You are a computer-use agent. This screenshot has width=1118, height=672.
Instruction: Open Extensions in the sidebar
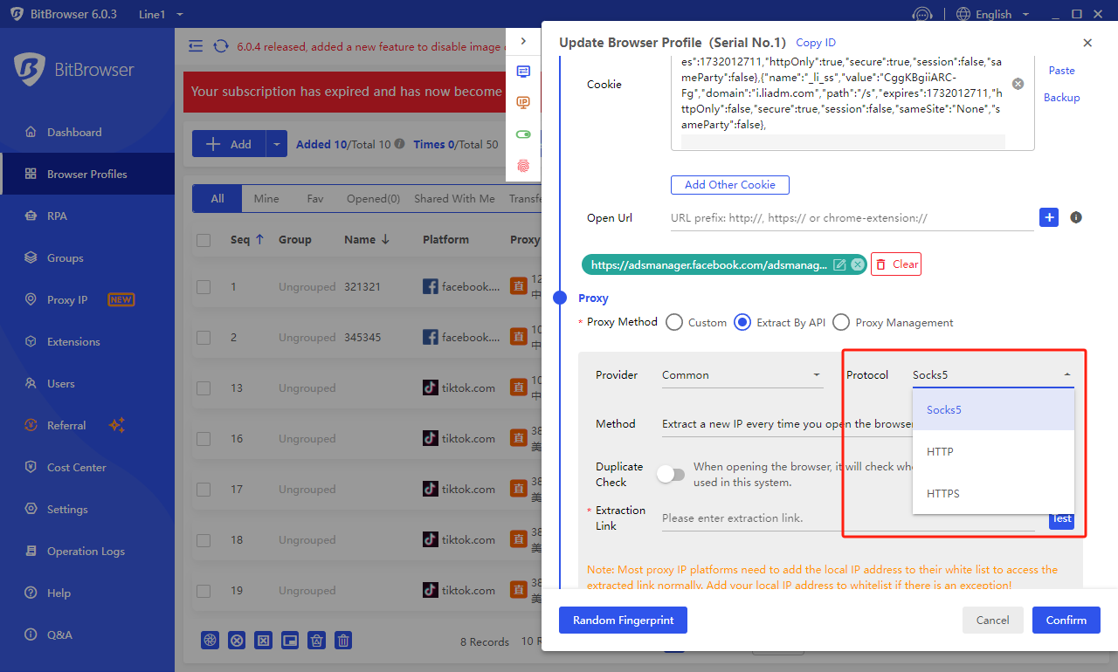(x=87, y=341)
